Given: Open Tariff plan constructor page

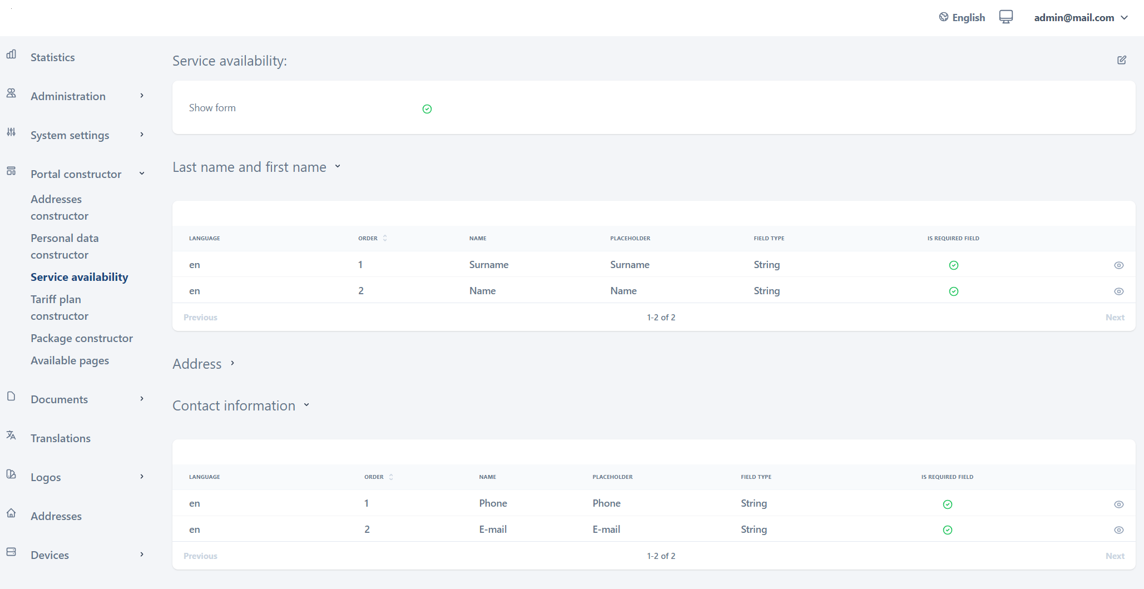Looking at the screenshot, I should tap(60, 308).
